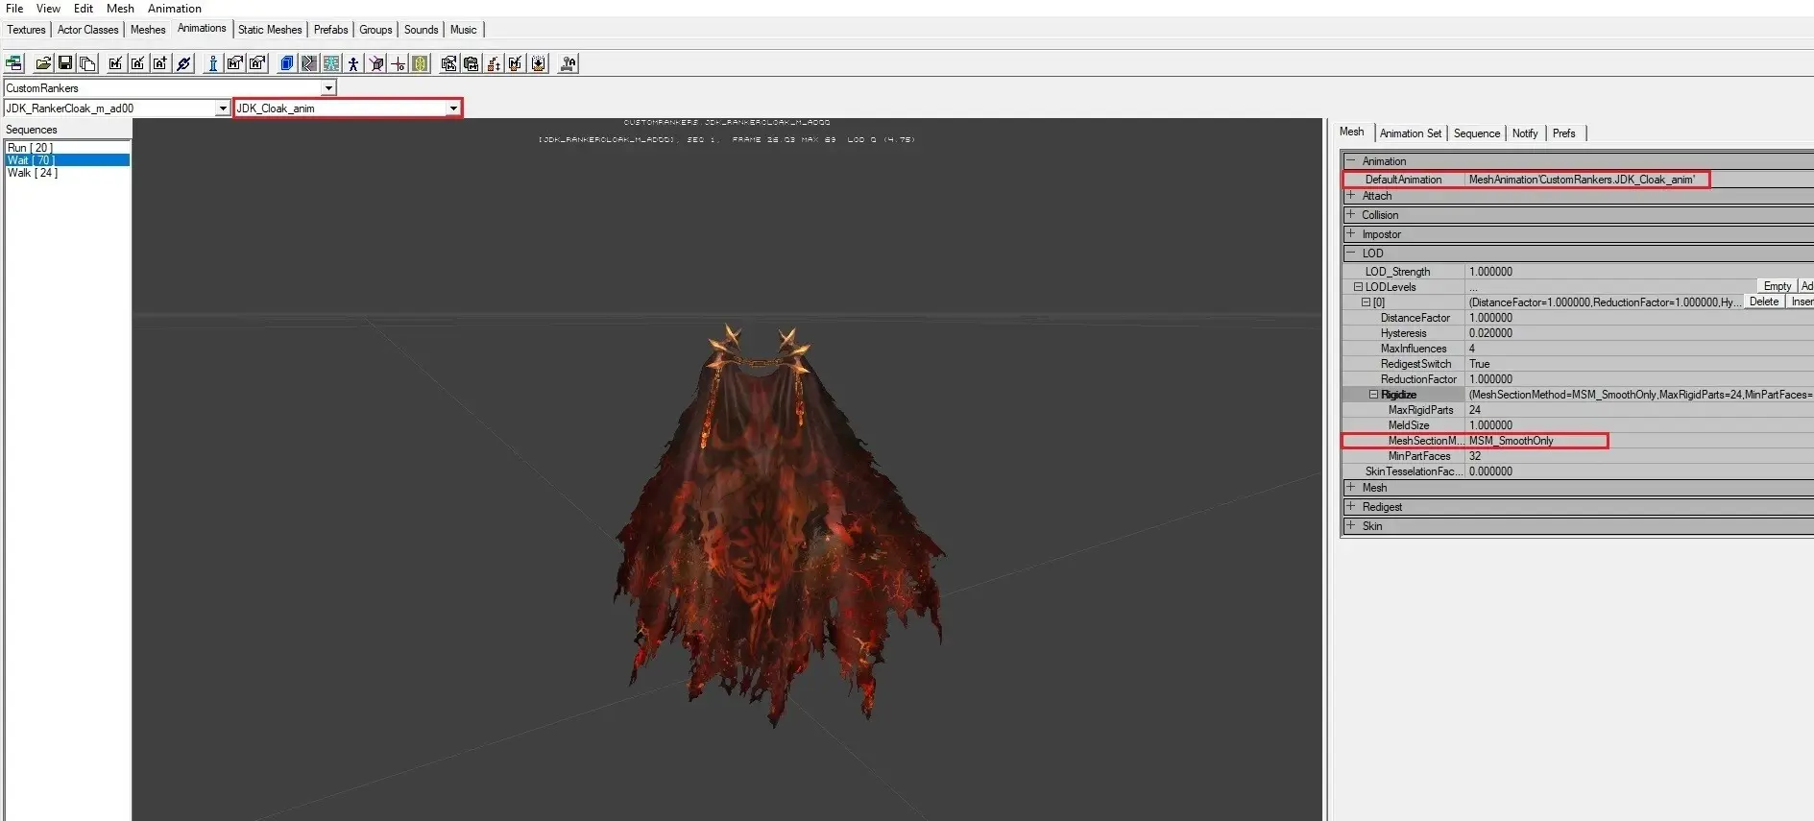This screenshot has width=1814, height=821.
Task: Click the gray backface arrow icon
Action: (308, 63)
